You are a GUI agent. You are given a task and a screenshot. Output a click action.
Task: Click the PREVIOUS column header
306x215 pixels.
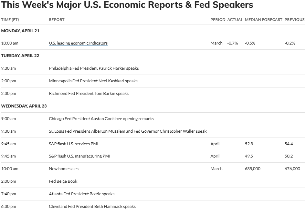tap(294, 20)
